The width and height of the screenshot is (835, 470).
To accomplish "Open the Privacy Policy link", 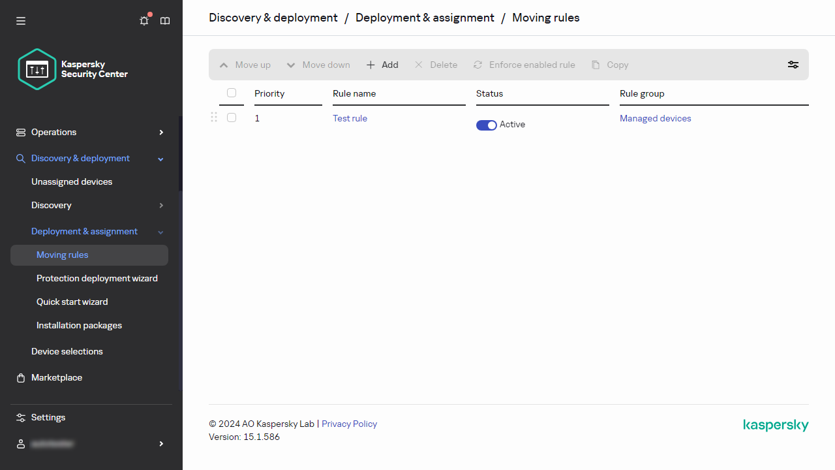I will pos(349,424).
